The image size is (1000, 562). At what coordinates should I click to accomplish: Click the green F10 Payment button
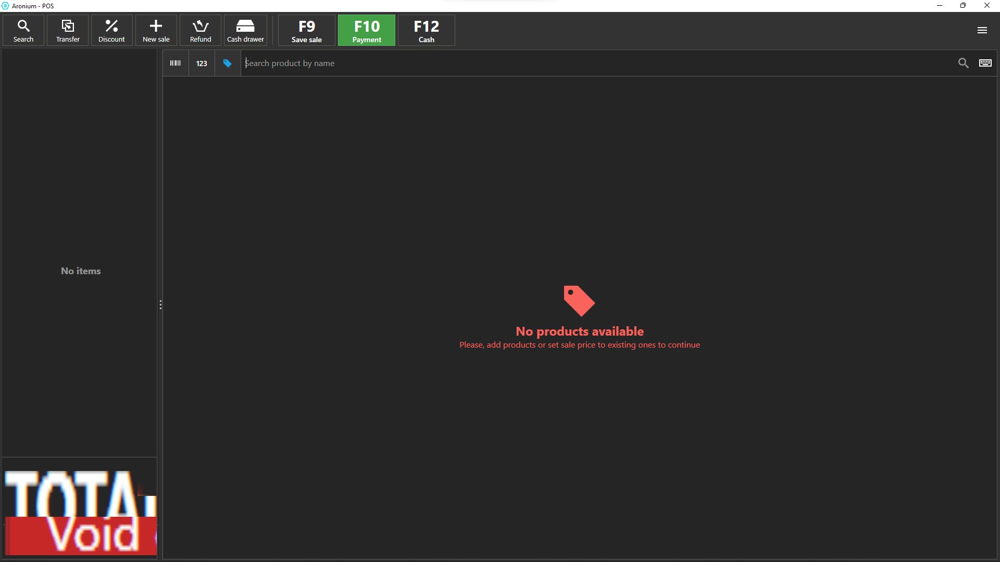[x=367, y=31]
